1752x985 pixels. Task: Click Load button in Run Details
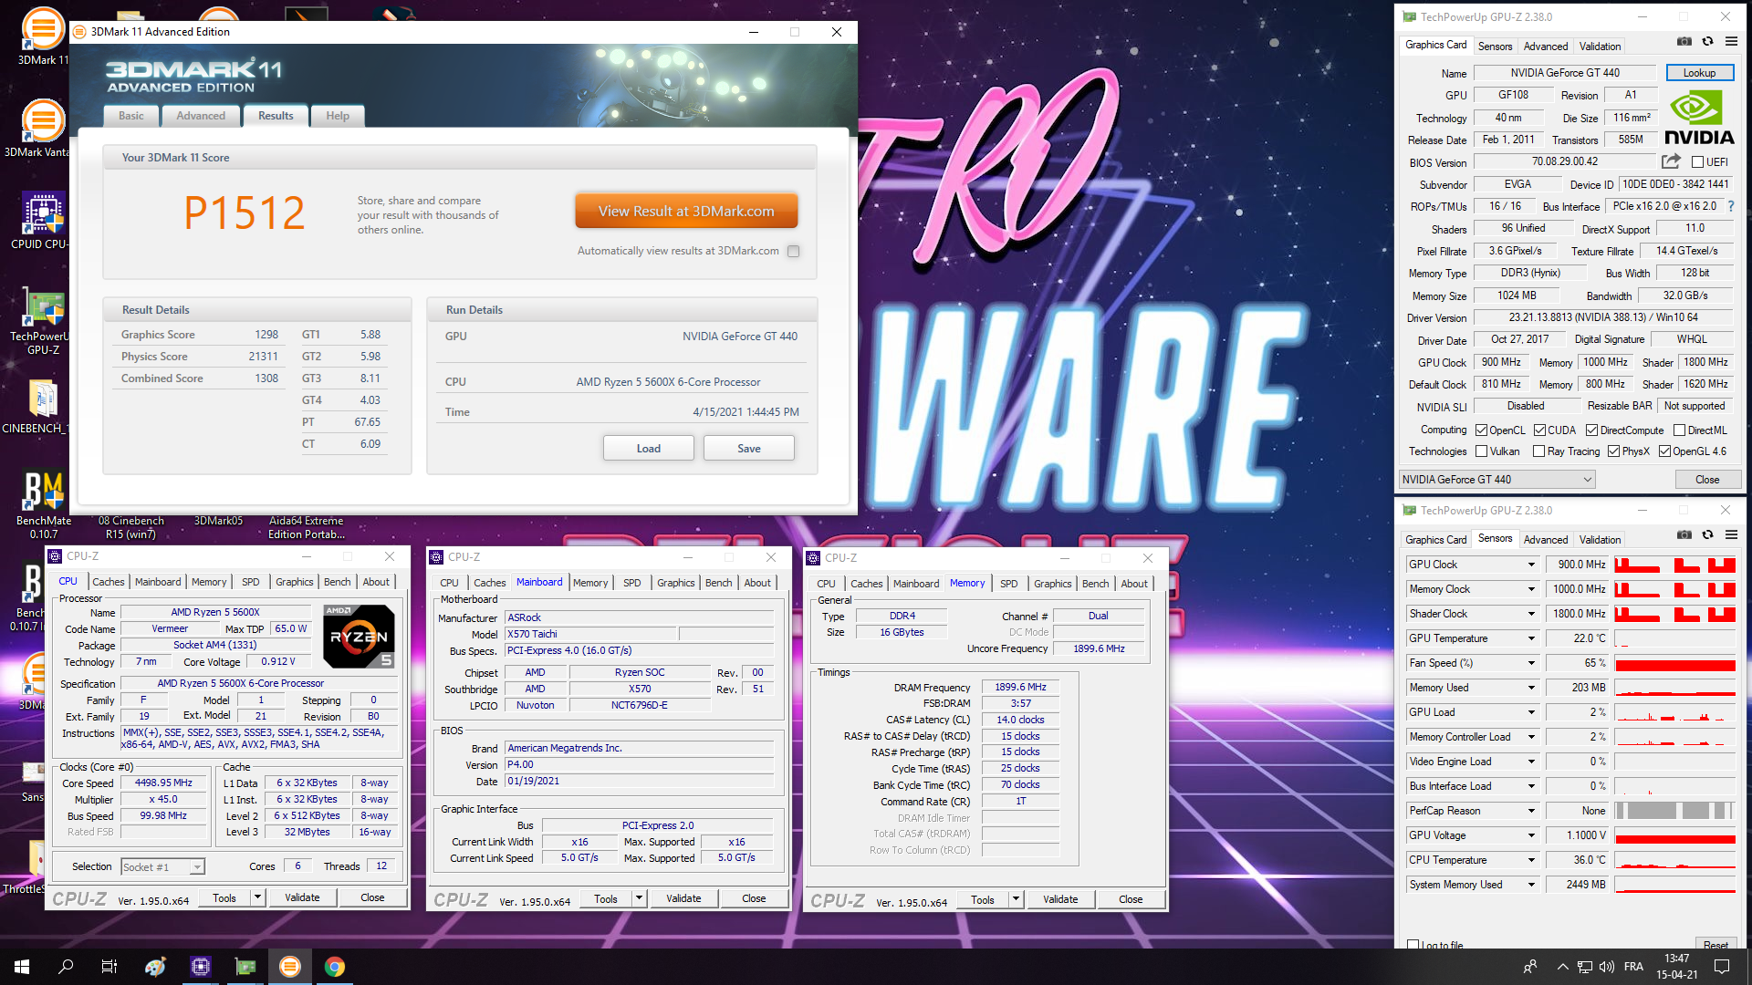pyautogui.click(x=649, y=449)
